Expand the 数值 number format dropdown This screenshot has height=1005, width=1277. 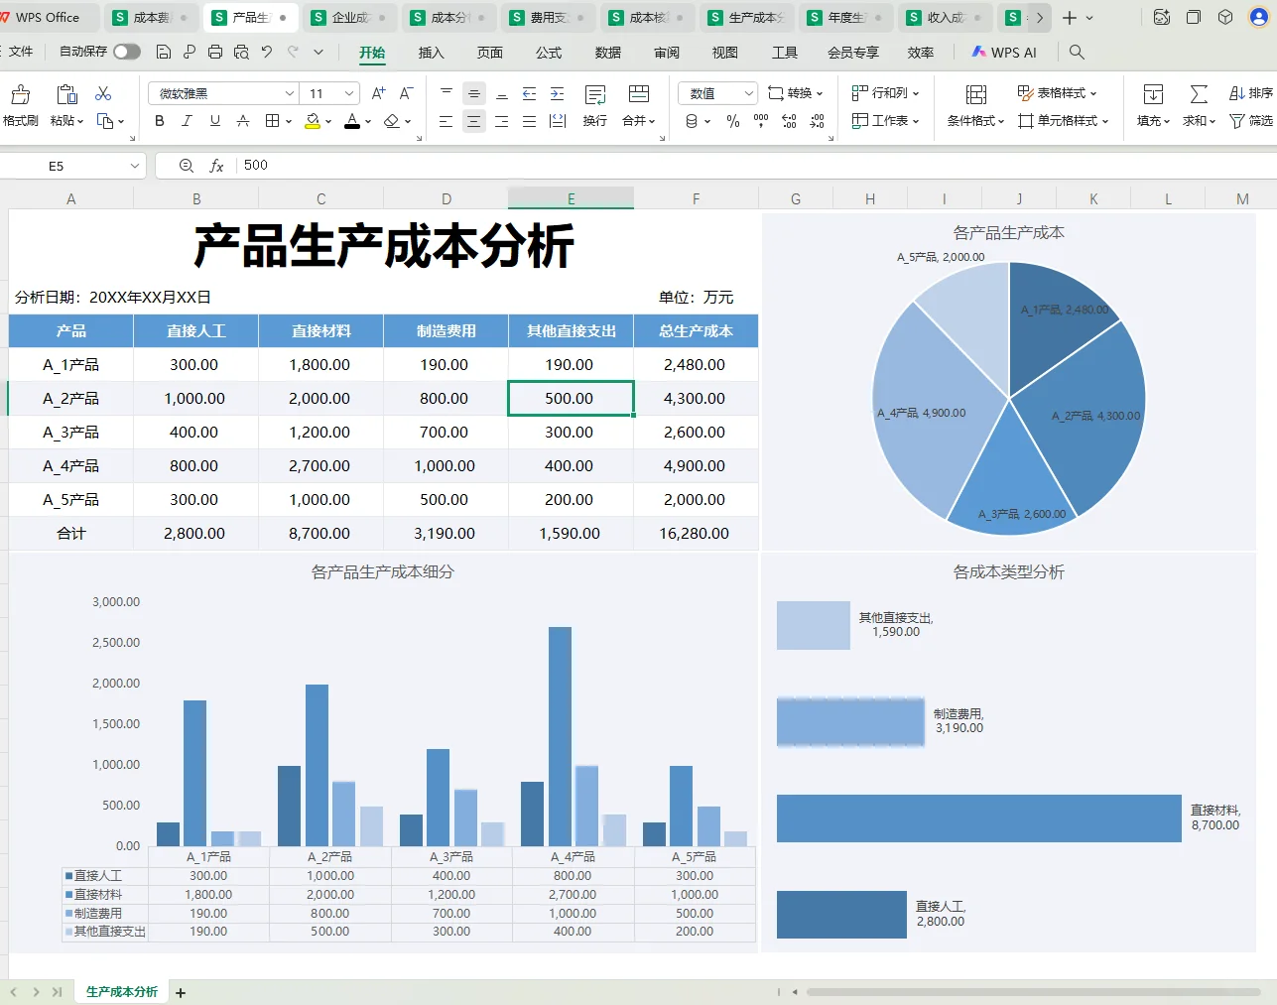751,92
